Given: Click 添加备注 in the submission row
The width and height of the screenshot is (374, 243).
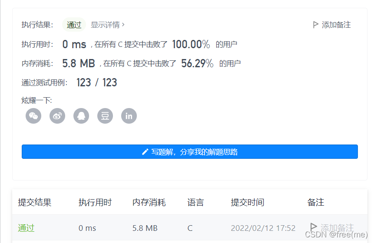Looking at the screenshot, I should pyautogui.click(x=337, y=228).
